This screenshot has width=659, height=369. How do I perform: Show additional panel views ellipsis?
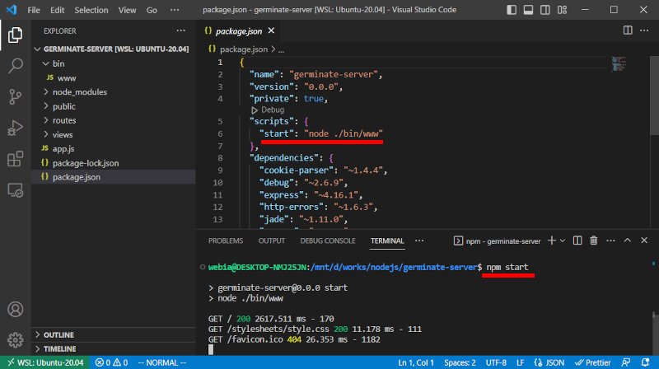click(x=419, y=241)
